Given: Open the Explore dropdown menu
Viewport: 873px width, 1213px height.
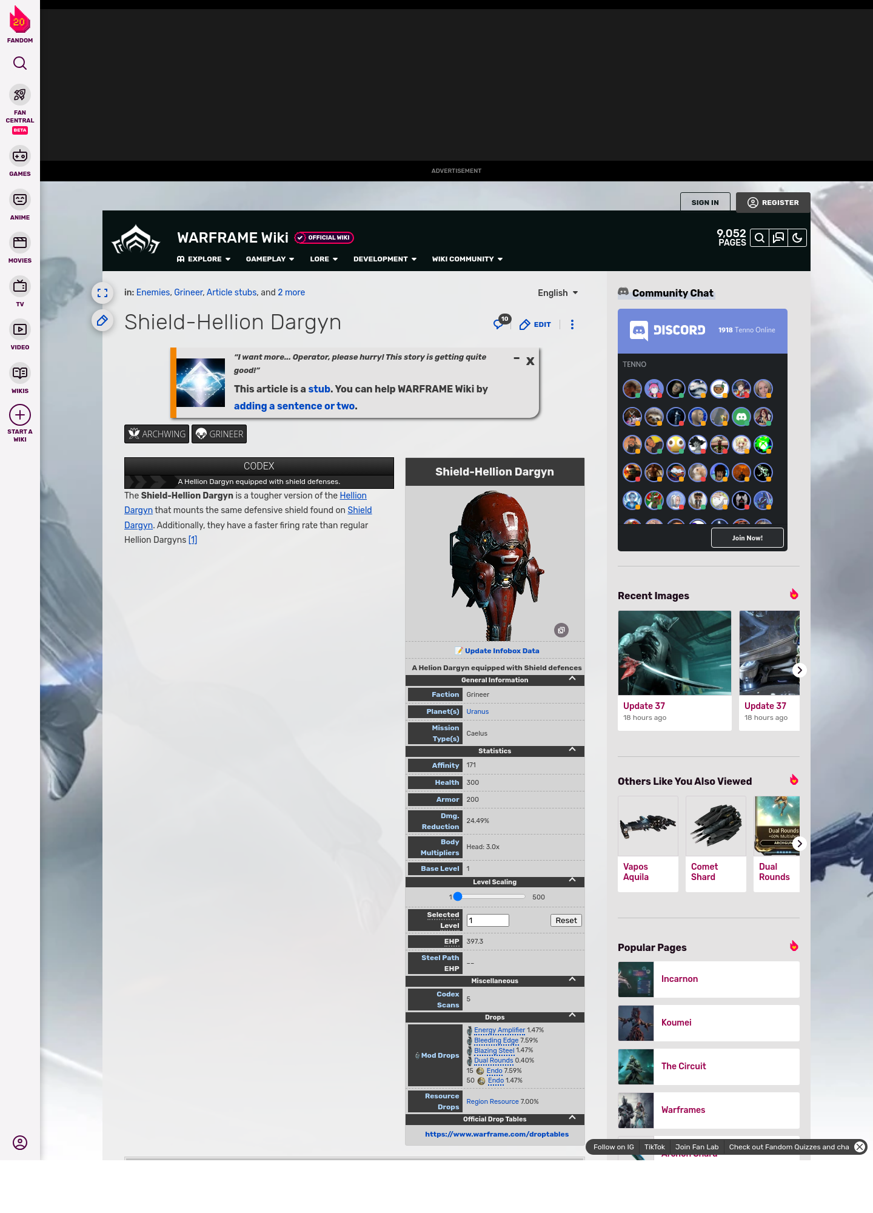Looking at the screenshot, I should (x=204, y=259).
